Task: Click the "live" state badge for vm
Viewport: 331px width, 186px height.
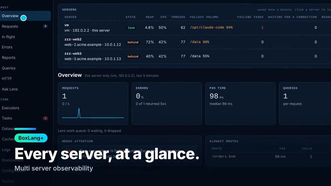Action: point(131,28)
